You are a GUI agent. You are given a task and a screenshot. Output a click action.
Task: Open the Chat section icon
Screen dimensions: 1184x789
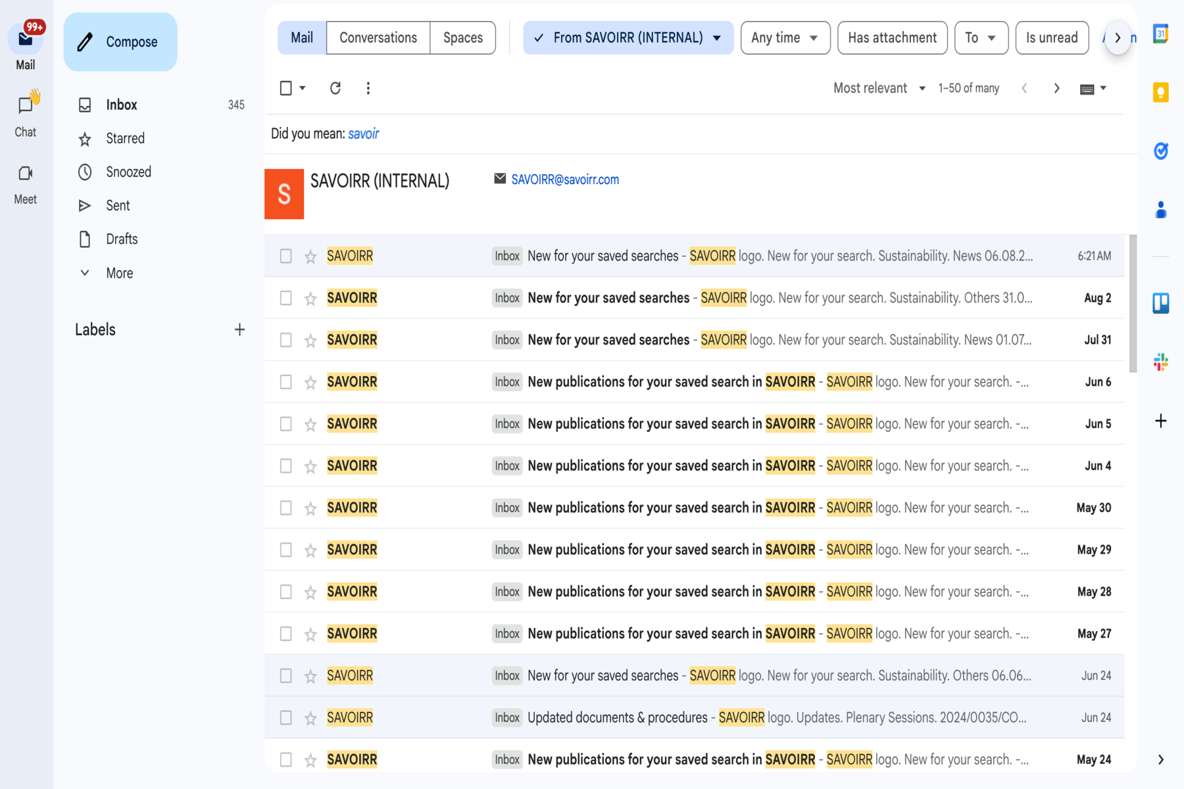[26, 105]
